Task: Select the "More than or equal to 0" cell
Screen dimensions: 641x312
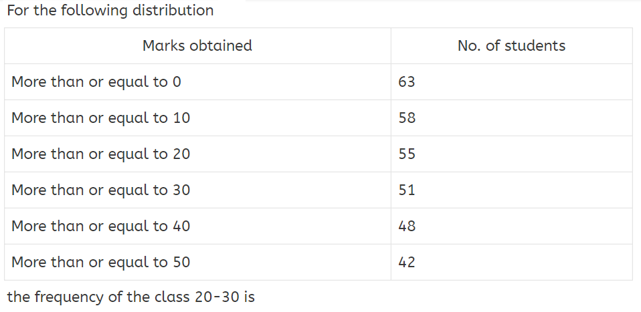Action: 96,82
